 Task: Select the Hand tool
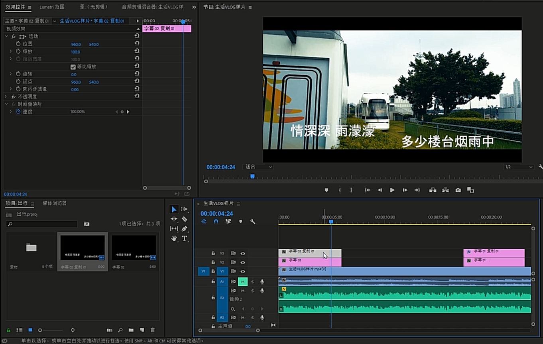coord(174,238)
